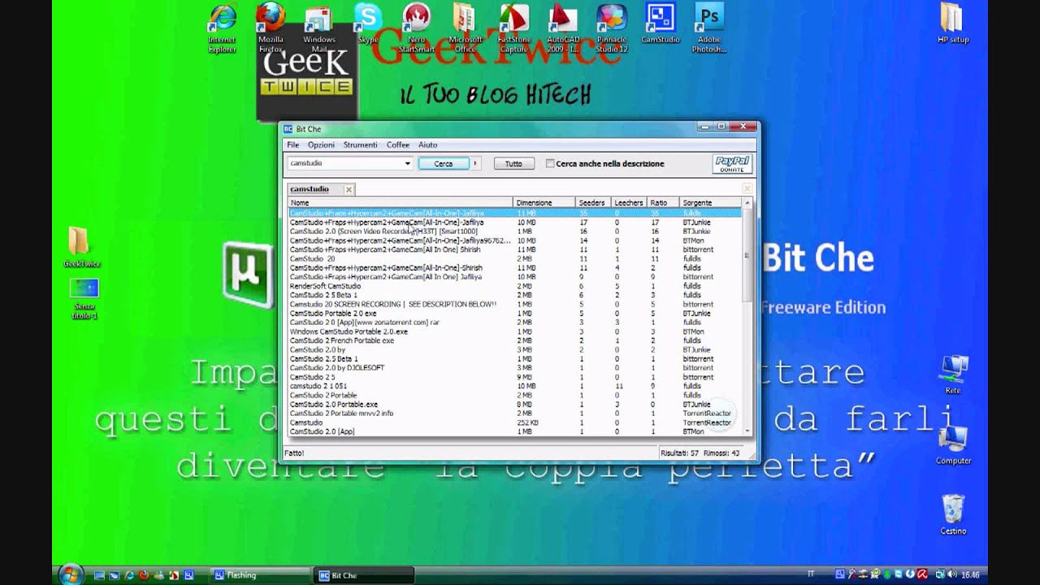Open the Rete network desktop icon
Viewport: 1040px width, 585px height.
click(x=953, y=375)
